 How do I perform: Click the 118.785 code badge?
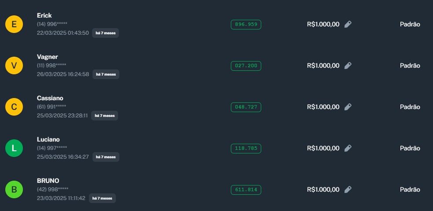click(246, 149)
